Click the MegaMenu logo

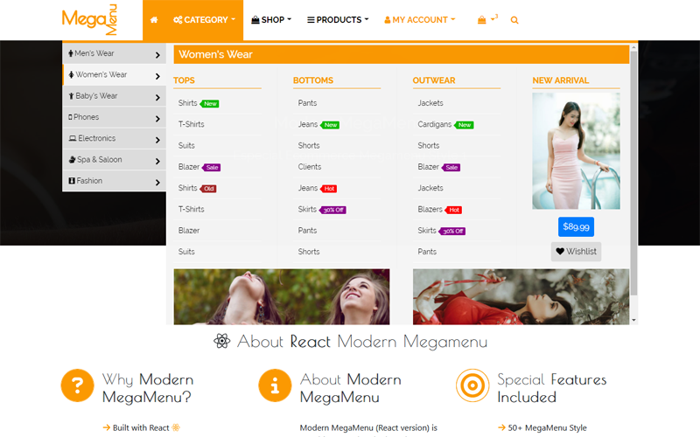coord(89,19)
